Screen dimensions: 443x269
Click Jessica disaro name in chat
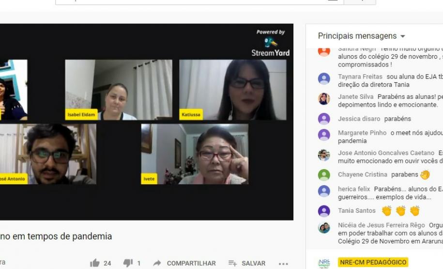point(359,119)
